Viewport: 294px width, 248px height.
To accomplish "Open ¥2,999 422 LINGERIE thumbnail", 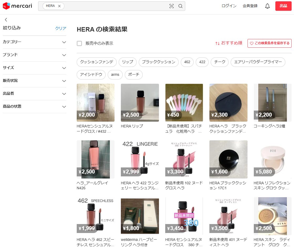I will [140, 159].
